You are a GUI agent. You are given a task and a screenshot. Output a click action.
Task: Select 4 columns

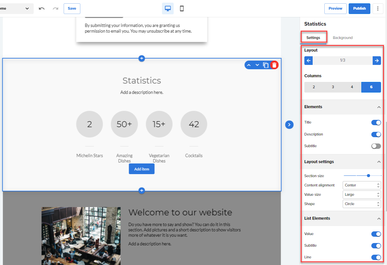click(x=352, y=87)
